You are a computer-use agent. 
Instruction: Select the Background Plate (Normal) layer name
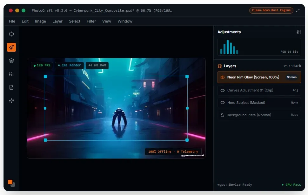coord(249,115)
